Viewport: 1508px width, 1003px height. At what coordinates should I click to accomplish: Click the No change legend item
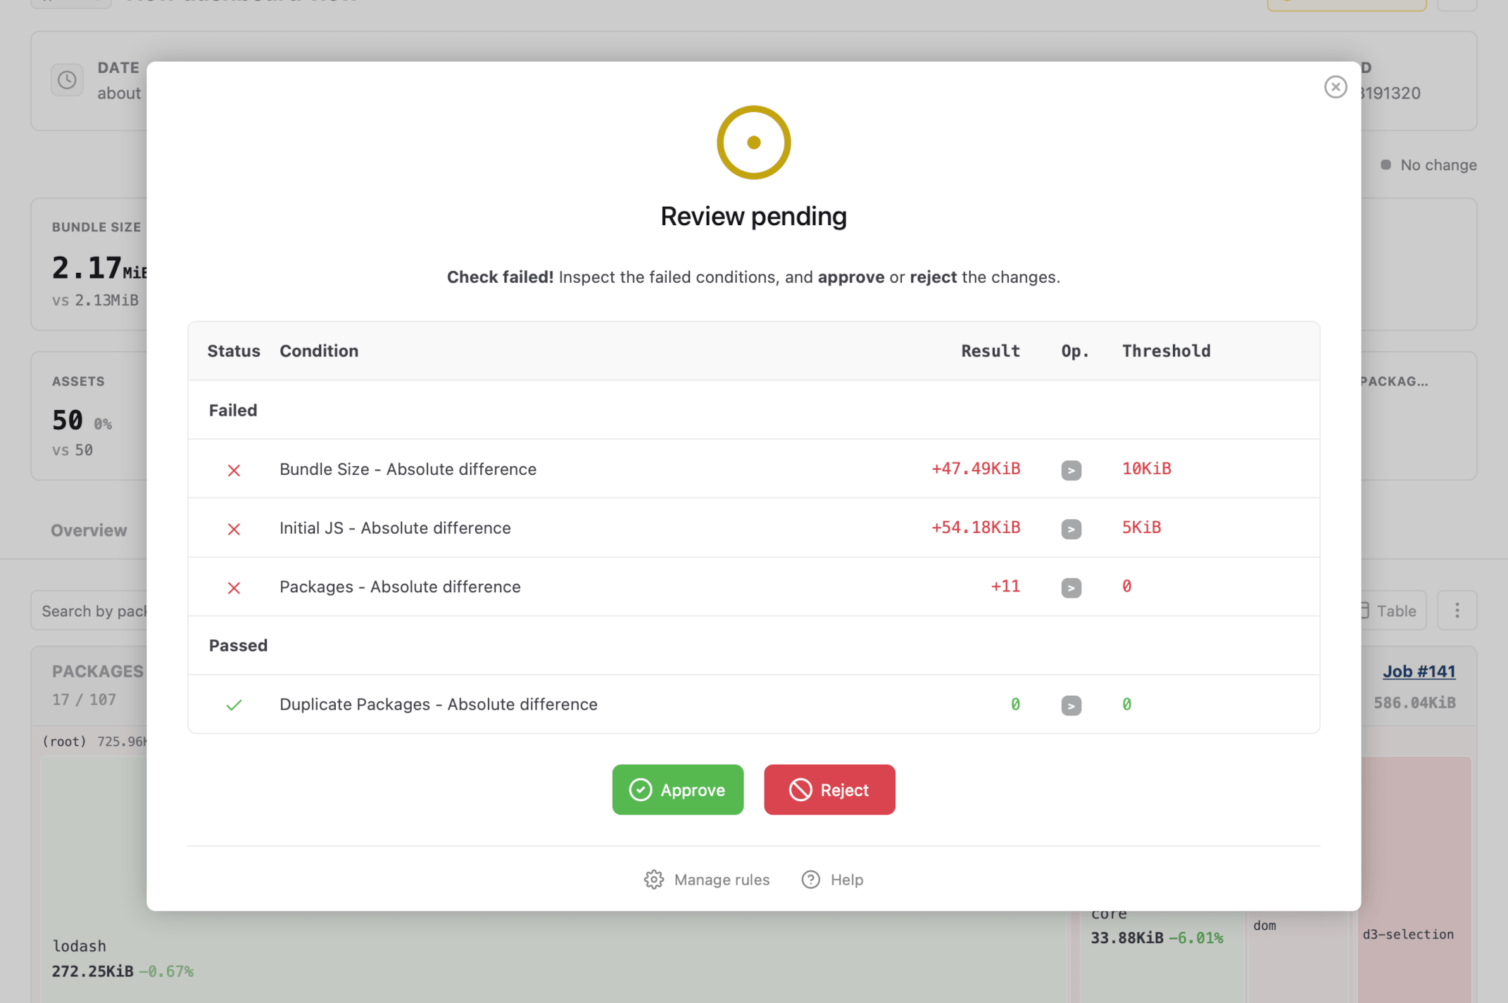(1428, 165)
